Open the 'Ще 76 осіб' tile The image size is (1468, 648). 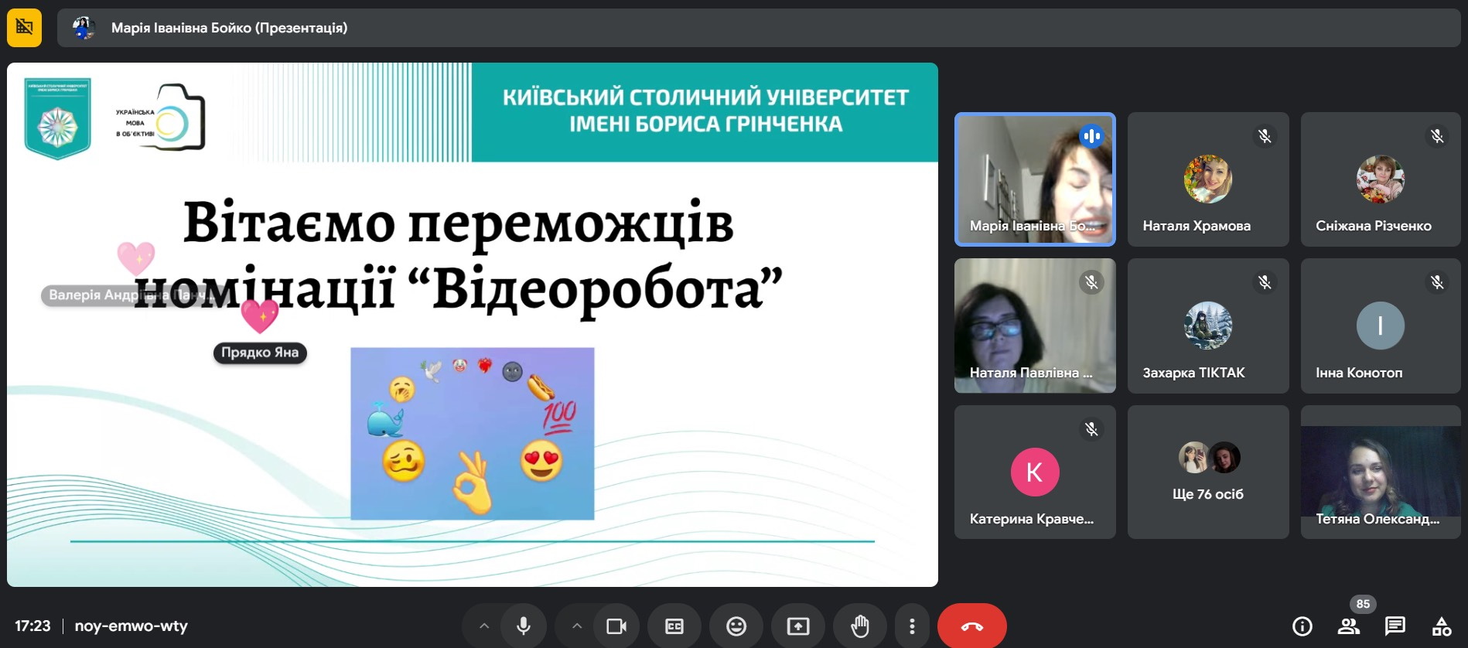click(1208, 472)
